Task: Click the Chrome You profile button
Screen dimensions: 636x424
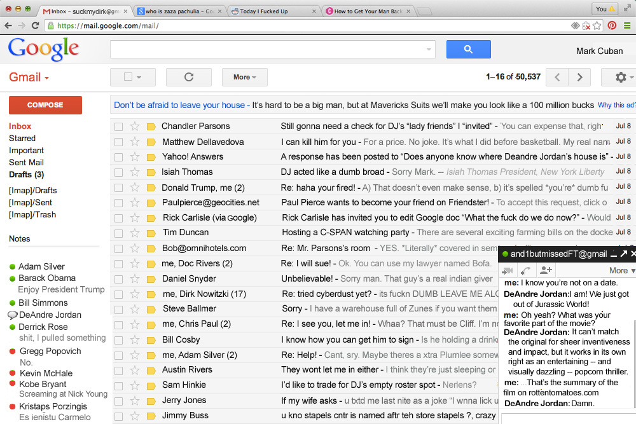Action: (605, 9)
